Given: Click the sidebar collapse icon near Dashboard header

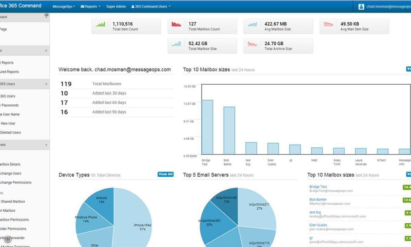Looking at the screenshot, I should [x=46, y=16].
